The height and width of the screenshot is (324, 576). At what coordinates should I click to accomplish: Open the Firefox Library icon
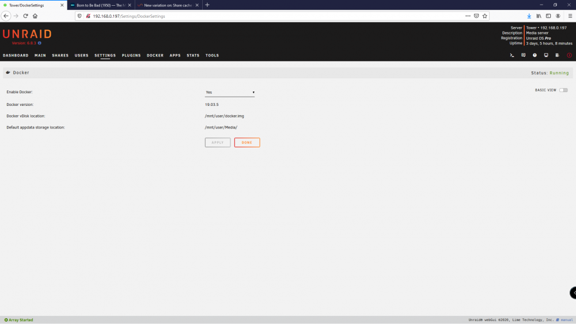tap(539, 16)
